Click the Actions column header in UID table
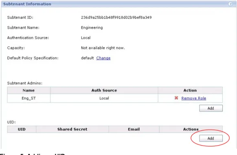Image resolution: width=237 pixels, height=155 pixels. coord(191,129)
